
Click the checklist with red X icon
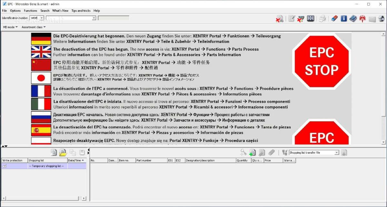301,19
